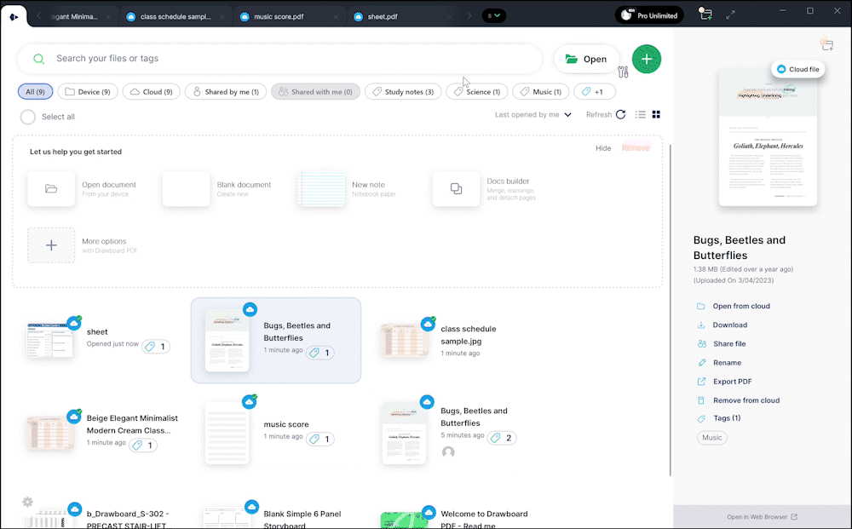The width and height of the screenshot is (852, 529).
Task: Create a Blank document
Action: point(216,188)
